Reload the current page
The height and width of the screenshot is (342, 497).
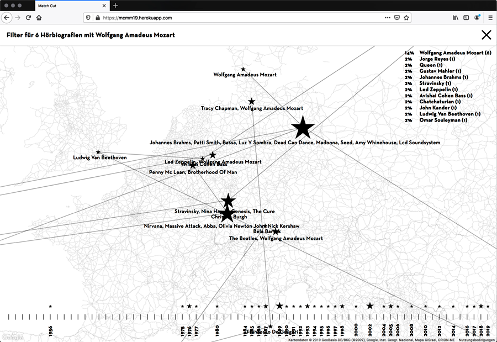(x=28, y=18)
